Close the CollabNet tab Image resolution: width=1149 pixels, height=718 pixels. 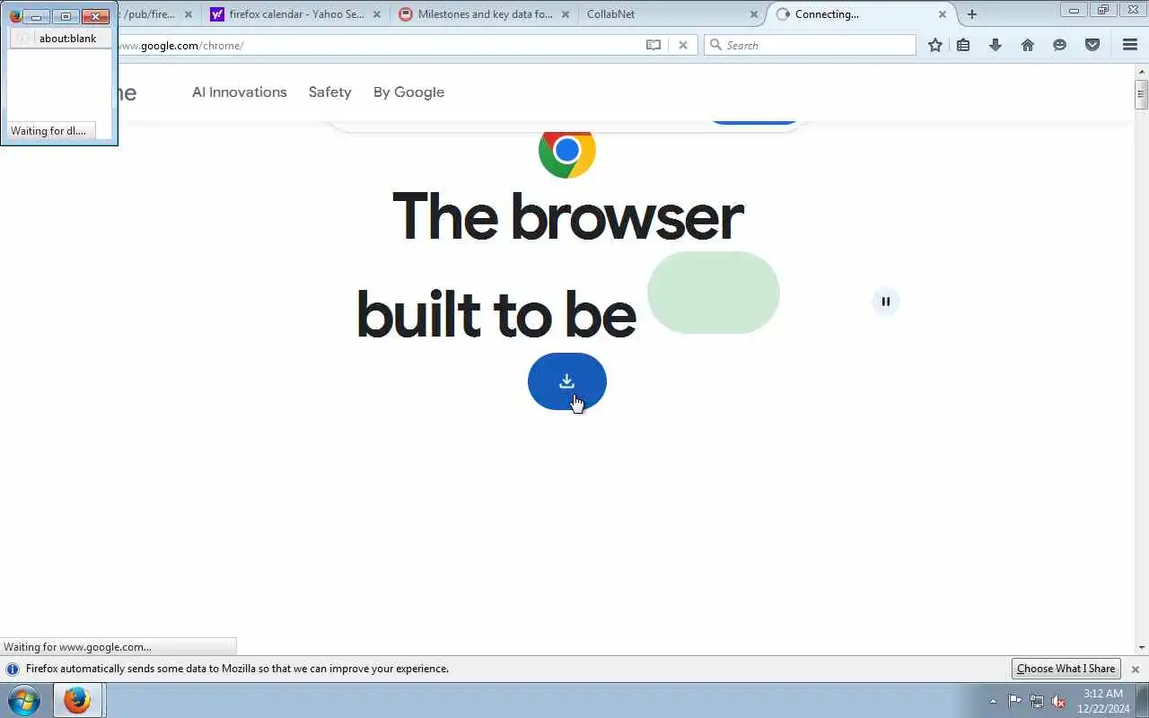[754, 14]
